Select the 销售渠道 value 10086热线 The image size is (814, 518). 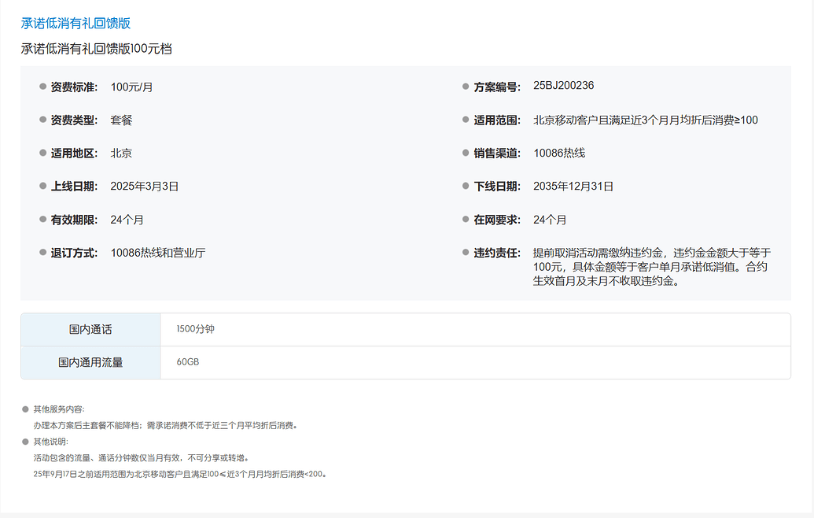[x=560, y=154]
